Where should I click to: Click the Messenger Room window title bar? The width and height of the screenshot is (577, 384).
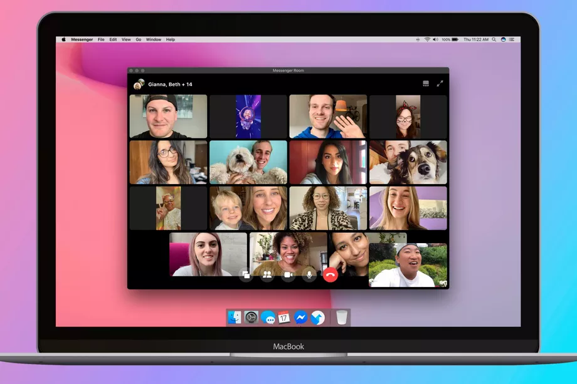288,70
